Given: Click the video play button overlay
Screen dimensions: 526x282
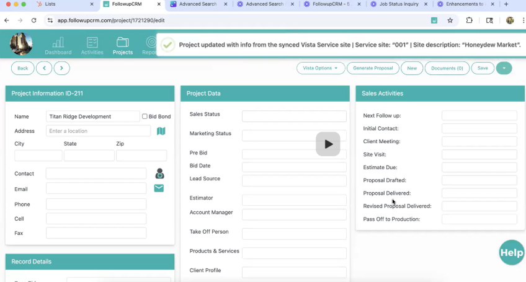Looking at the screenshot, I should click(328, 144).
